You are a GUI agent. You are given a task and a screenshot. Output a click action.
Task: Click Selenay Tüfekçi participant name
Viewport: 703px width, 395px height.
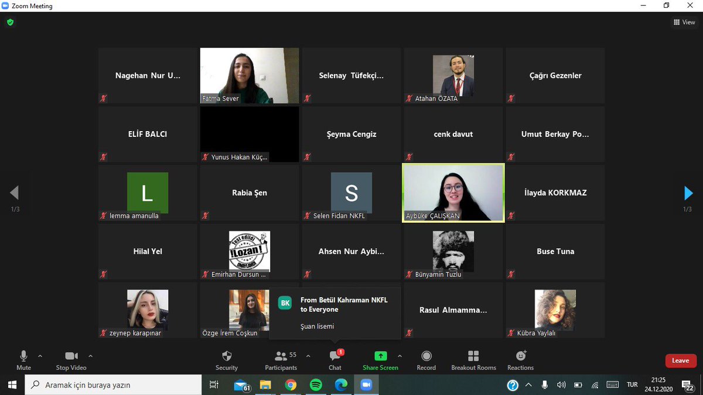tap(351, 75)
